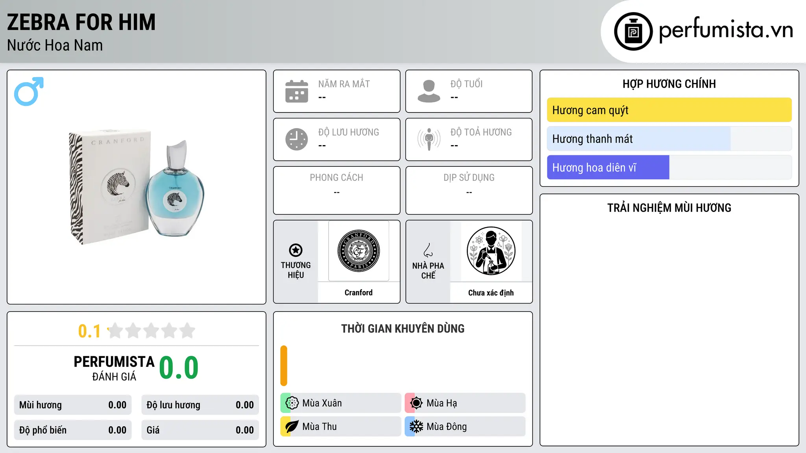Click the Trải Nghiệm Mùi Hương heading

(x=669, y=208)
